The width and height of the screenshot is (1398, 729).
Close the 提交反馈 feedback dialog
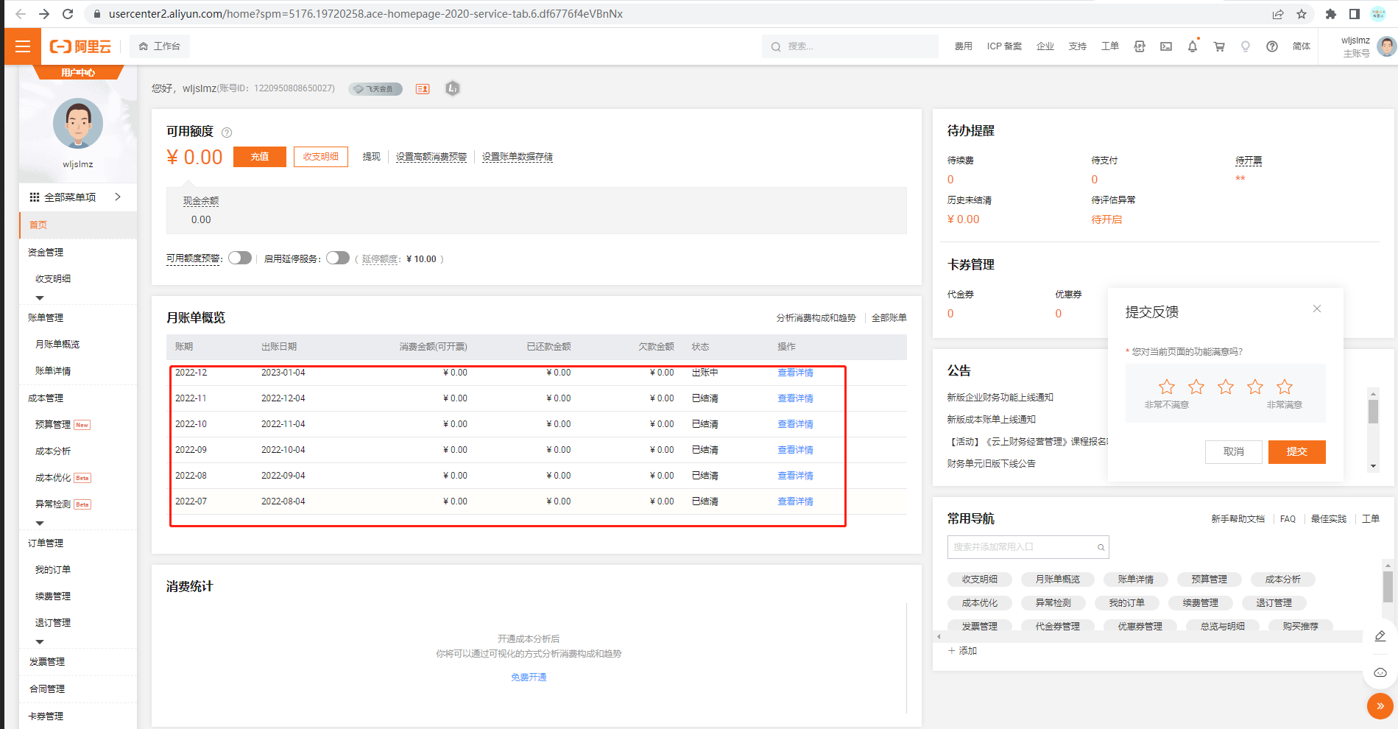pos(1317,309)
